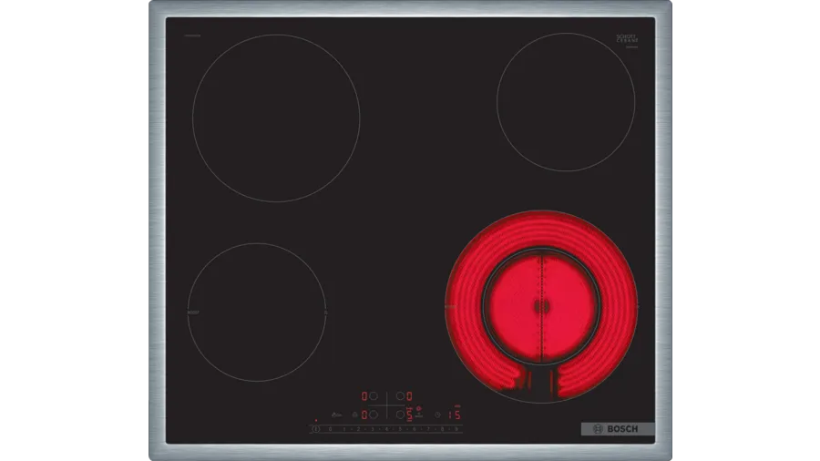Select the front right zone circle
The height and width of the screenshot is (461, 820).
pyautogui.click(x=400, y=415)
